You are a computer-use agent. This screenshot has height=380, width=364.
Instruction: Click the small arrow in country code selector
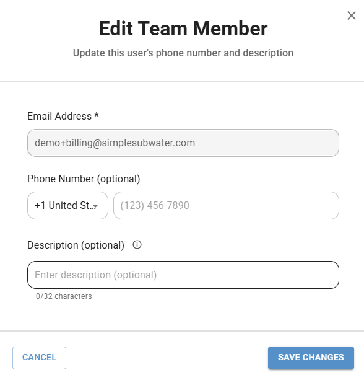[95, 206]
